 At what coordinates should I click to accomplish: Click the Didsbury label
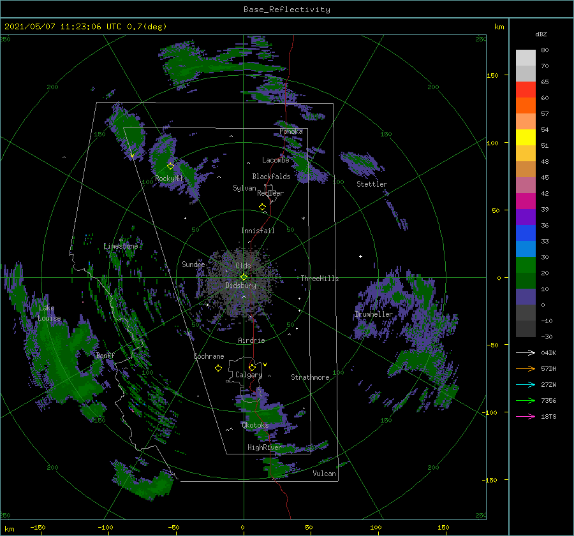240,286
